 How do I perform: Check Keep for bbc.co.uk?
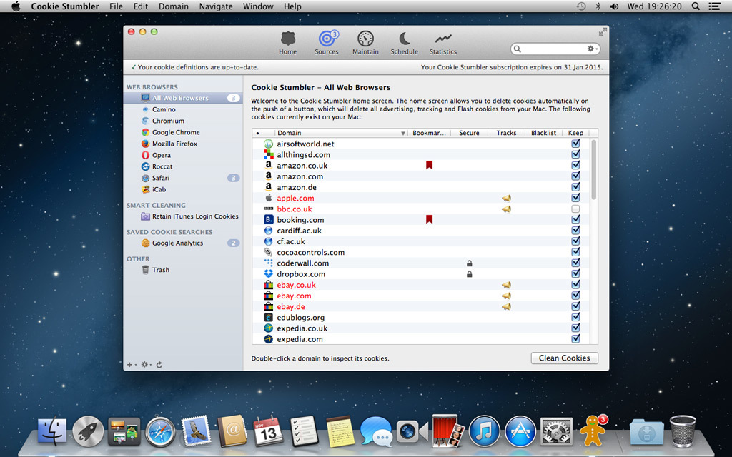click(575, 209)
